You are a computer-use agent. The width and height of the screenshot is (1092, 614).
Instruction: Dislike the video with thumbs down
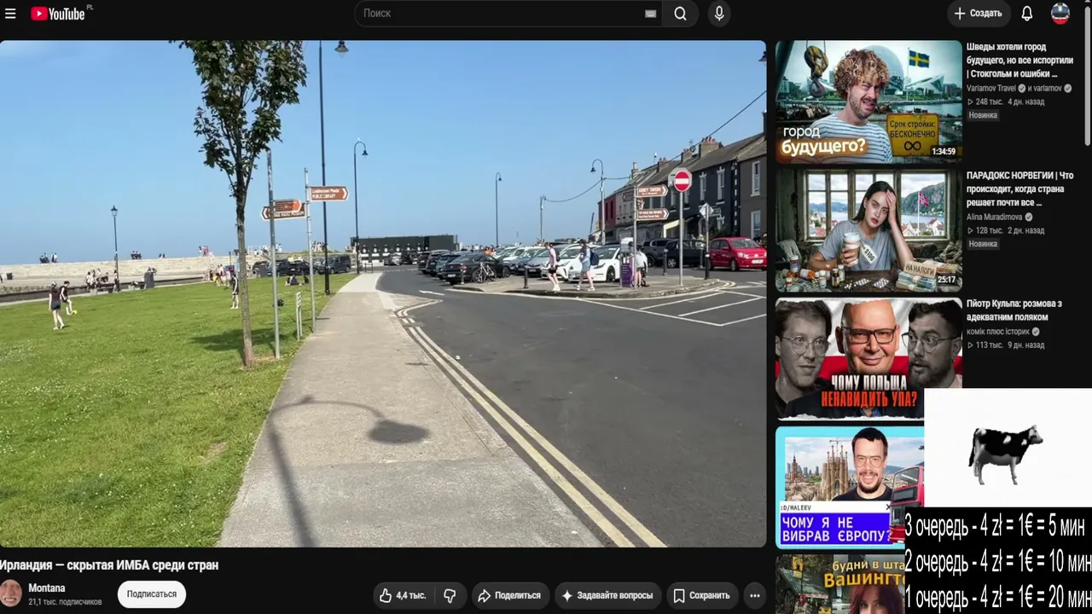(x=450, y=595)
